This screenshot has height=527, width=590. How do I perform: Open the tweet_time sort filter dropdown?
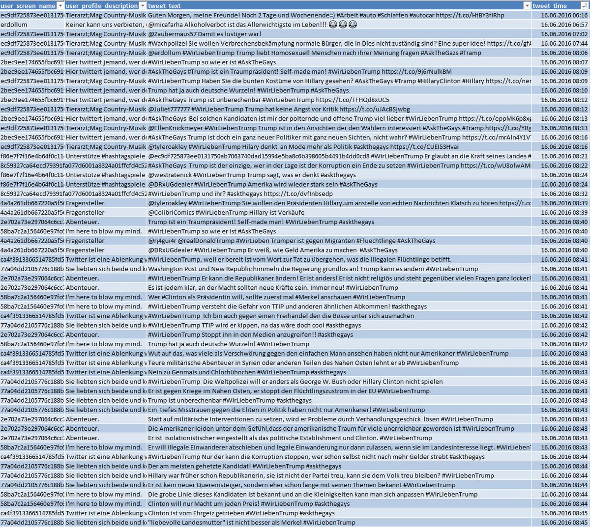[x=585, y=6]
